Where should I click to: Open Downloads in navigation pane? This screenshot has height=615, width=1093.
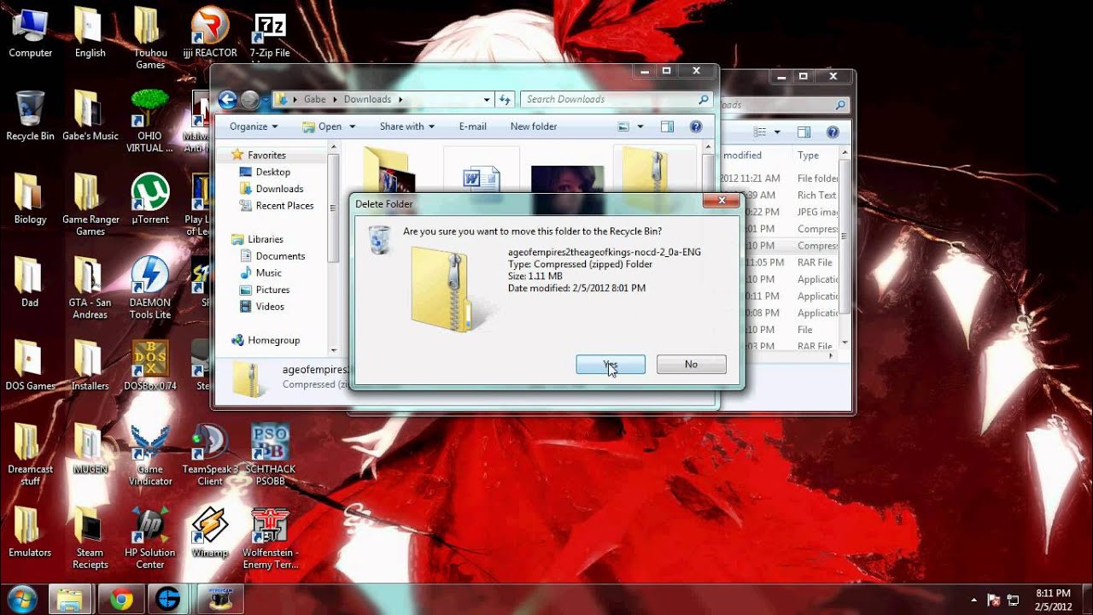click(279, 189)
